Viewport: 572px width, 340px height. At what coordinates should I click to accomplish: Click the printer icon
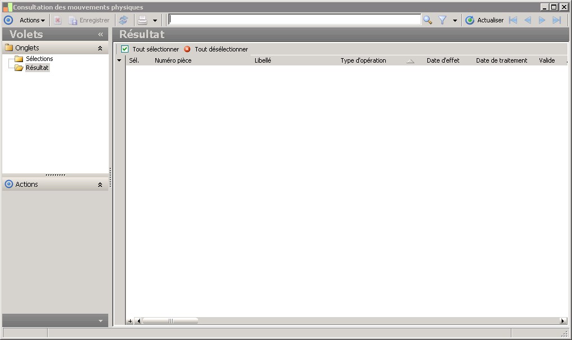tap(142, 20)
